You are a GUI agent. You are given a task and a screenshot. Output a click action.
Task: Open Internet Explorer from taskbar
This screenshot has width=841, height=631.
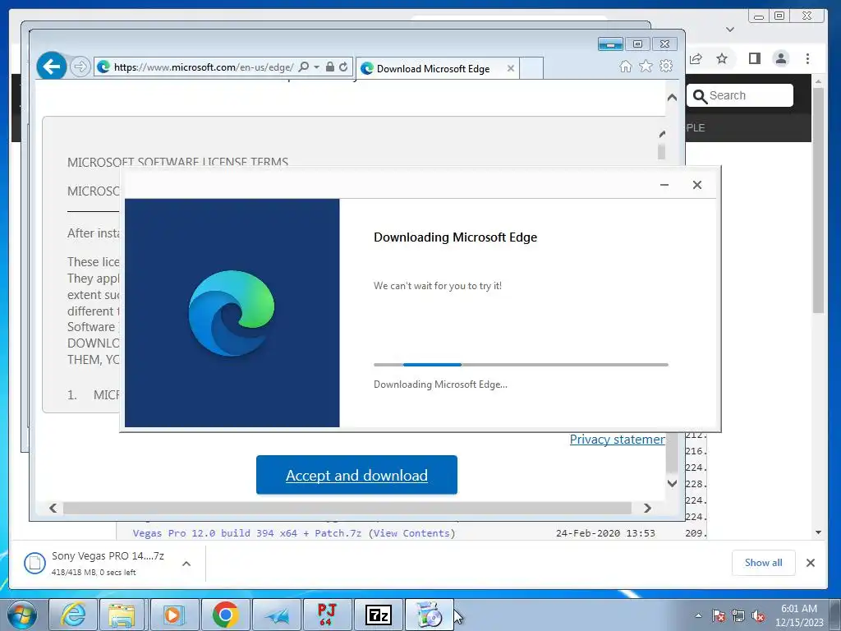click(73, 615)
